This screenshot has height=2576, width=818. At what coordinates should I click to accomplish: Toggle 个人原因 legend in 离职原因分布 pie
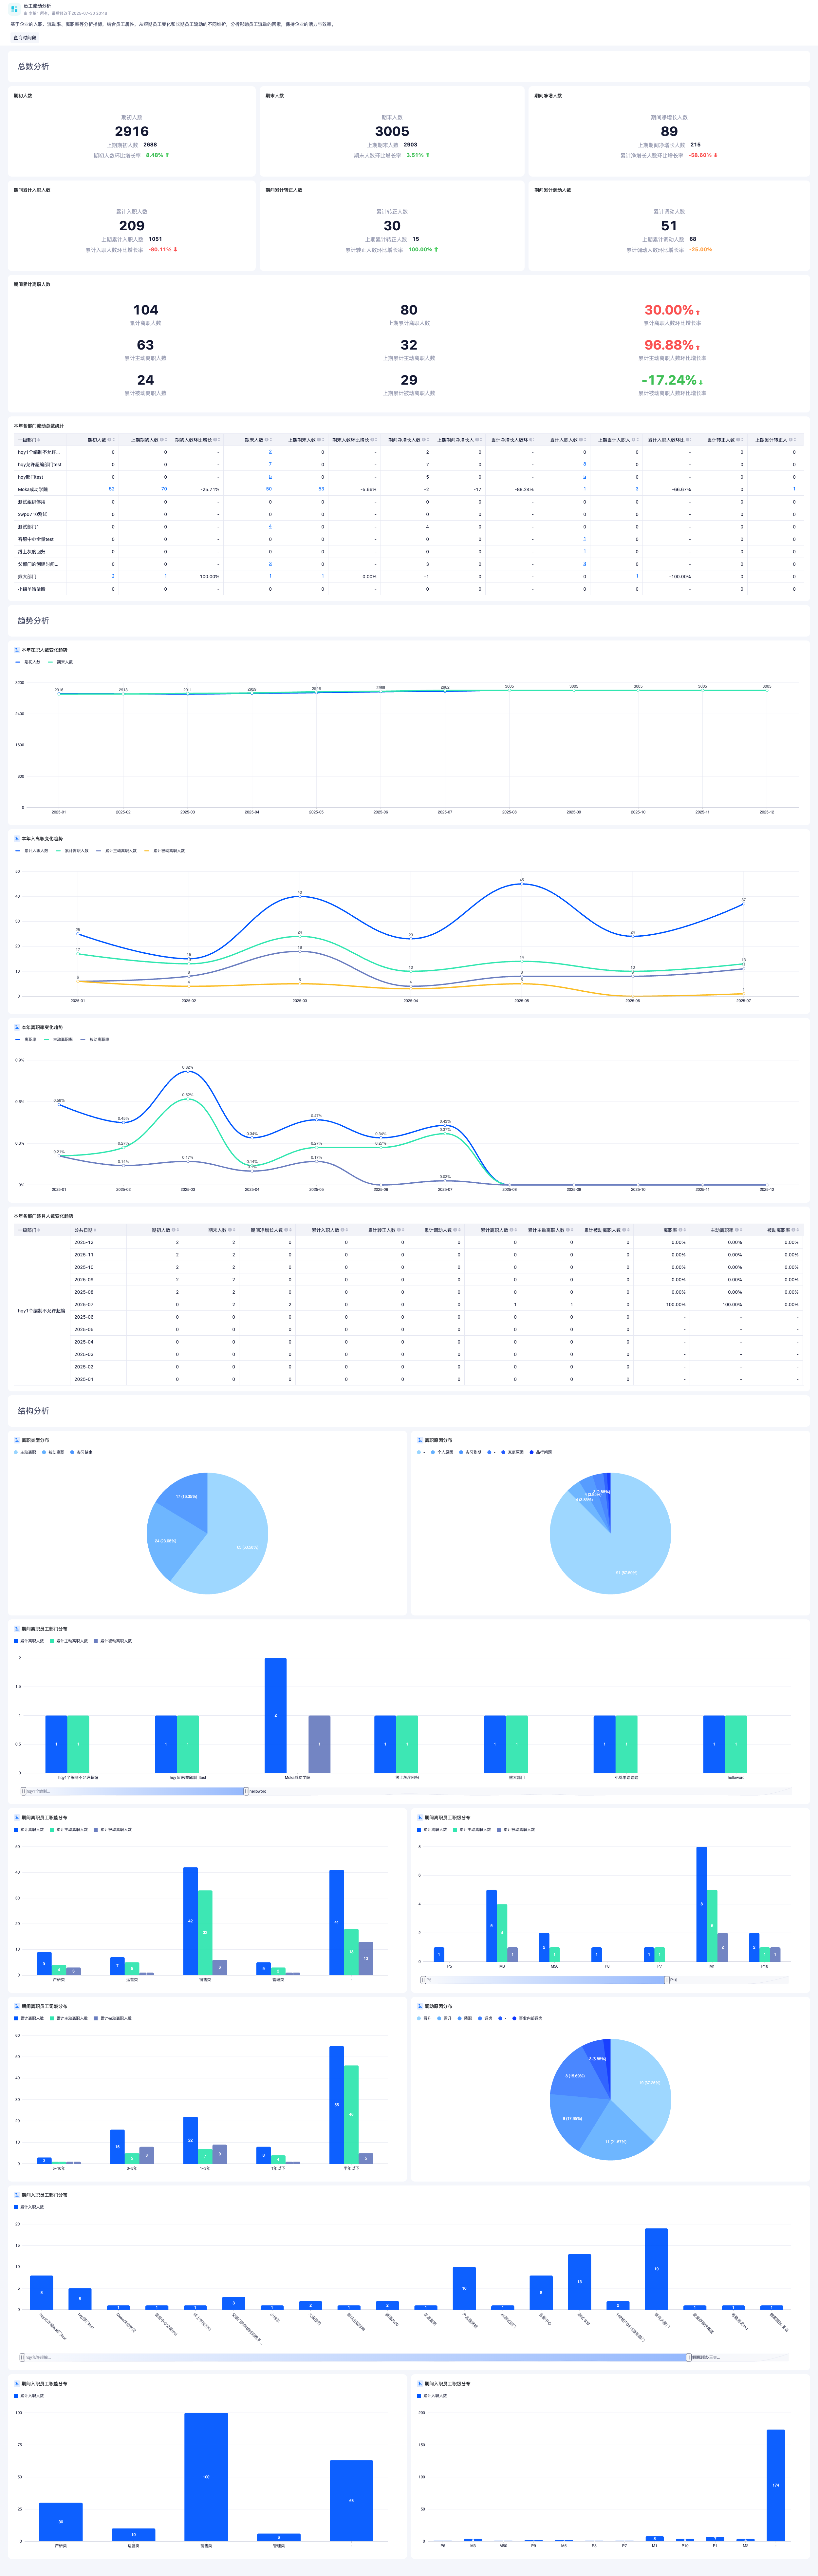click(442, 1452)
